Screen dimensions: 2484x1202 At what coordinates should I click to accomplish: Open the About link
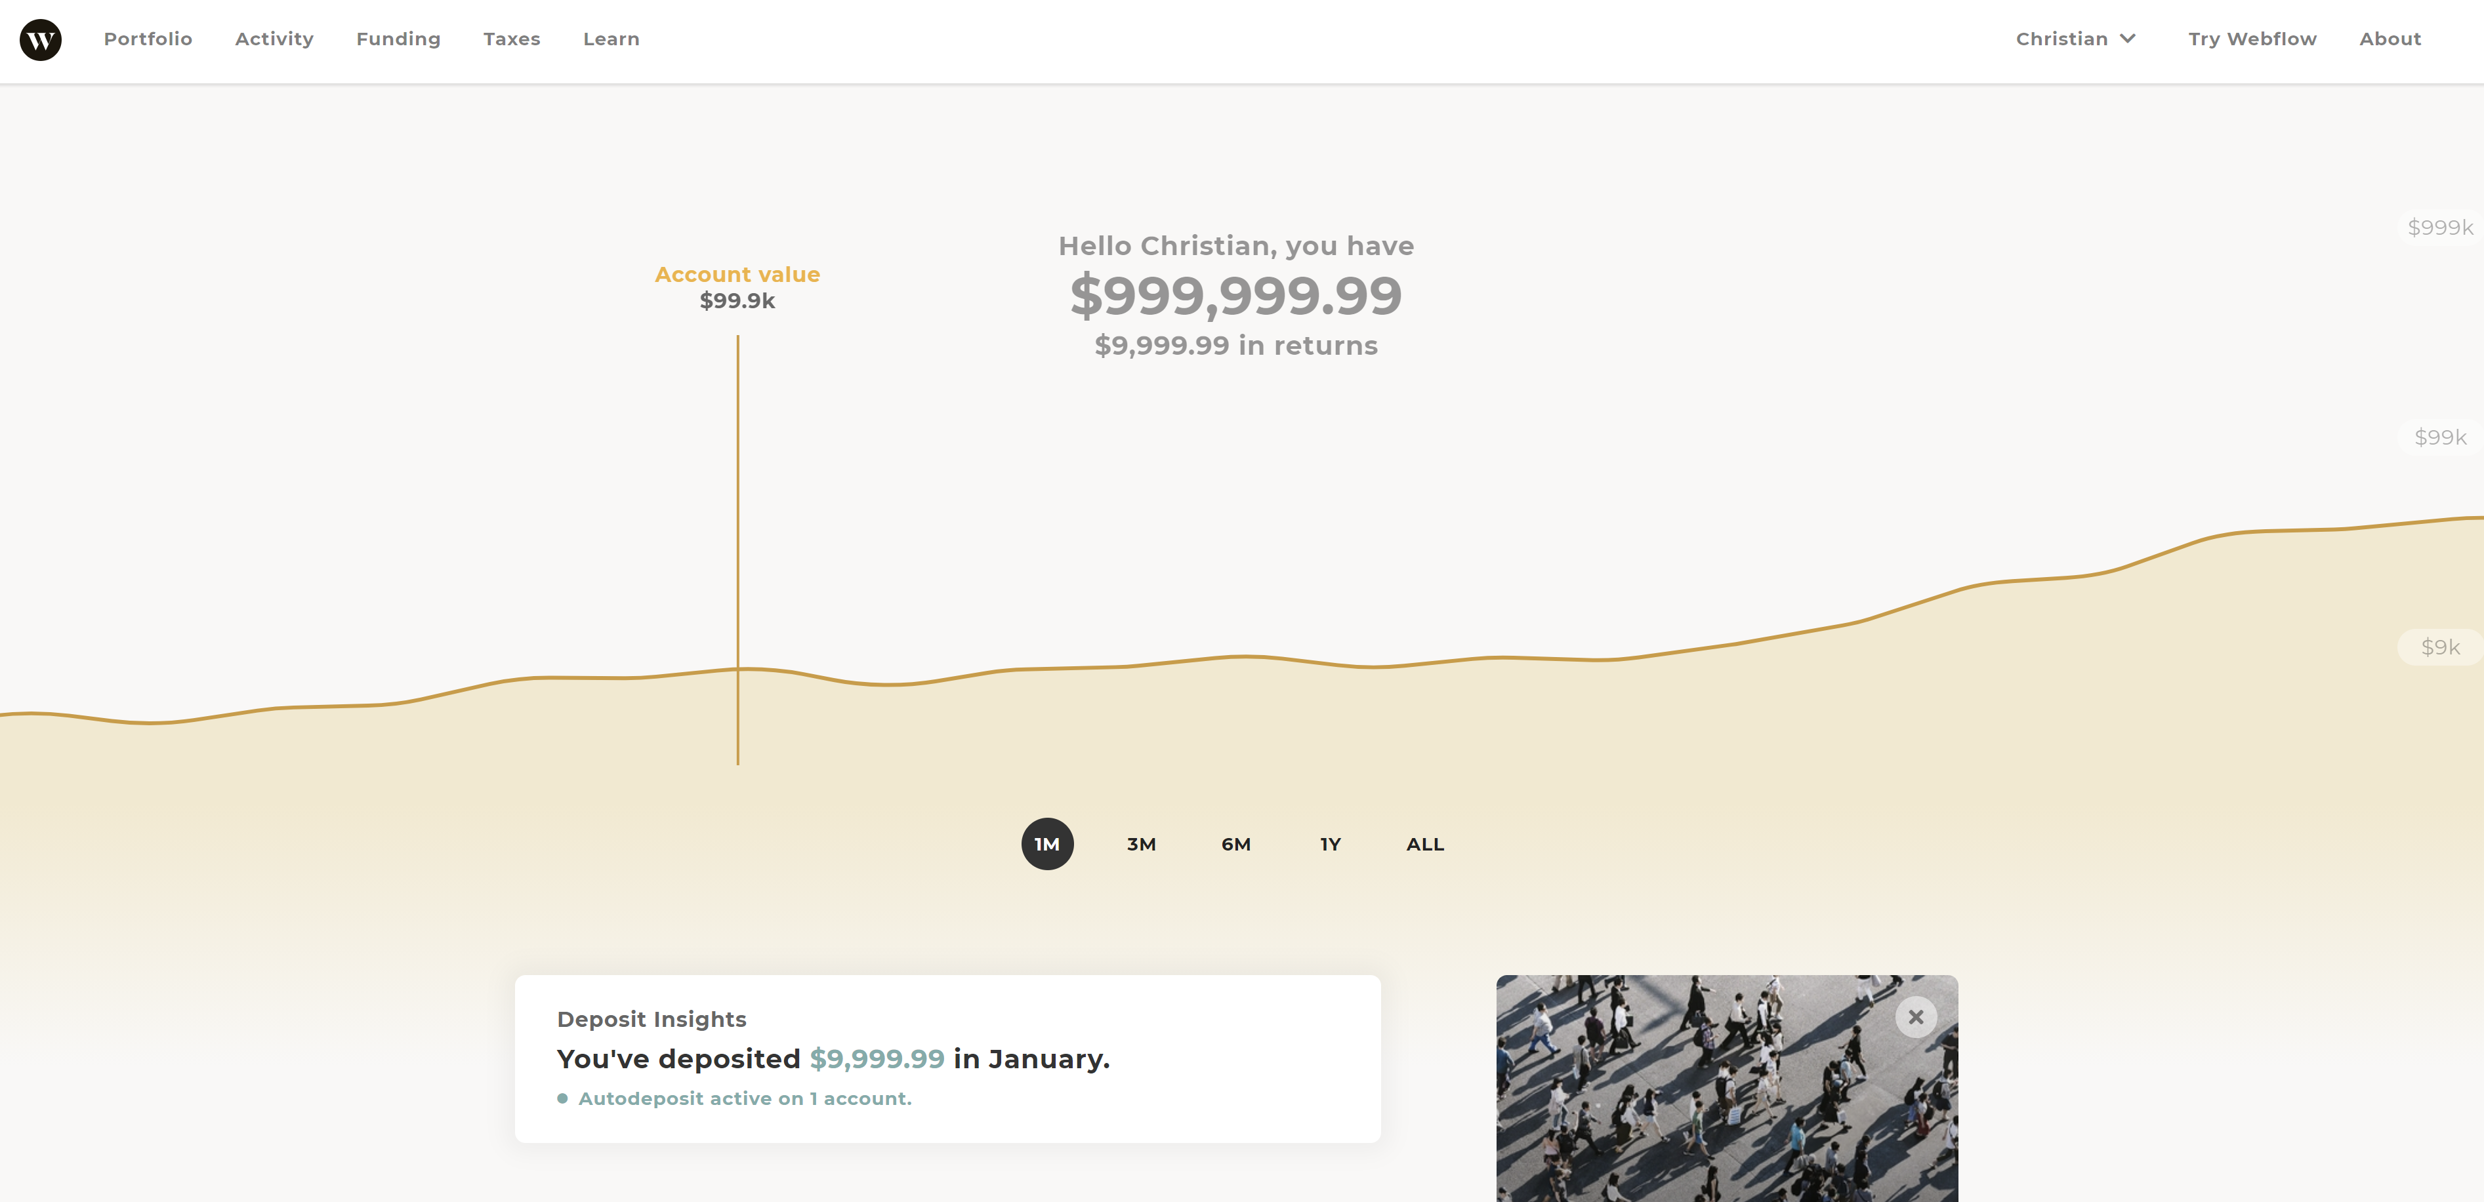coord(2390,39)
